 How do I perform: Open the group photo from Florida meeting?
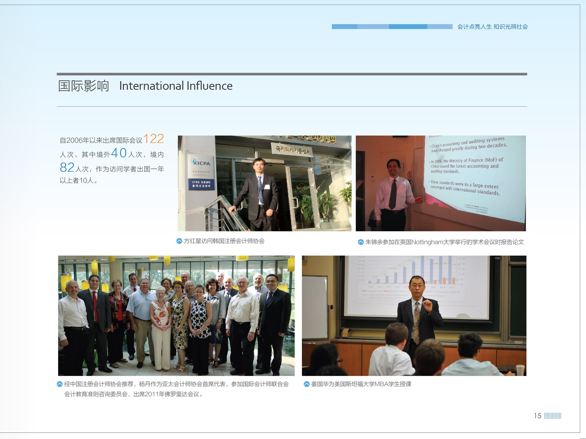click(x=176, y=316)
